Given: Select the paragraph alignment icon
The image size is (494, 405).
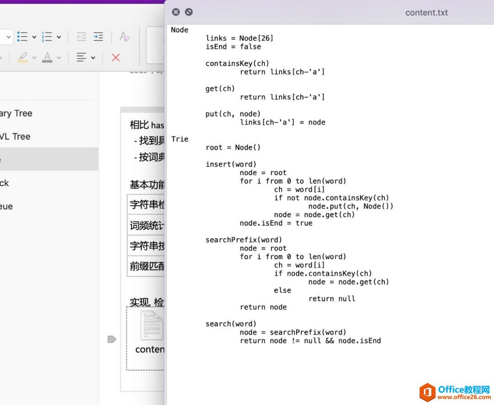Looking at the screenshot, I should 82,57.
